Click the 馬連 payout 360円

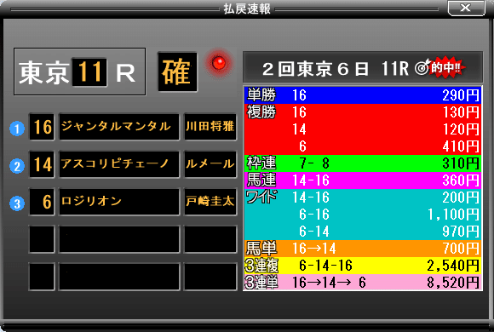point(461,180)
